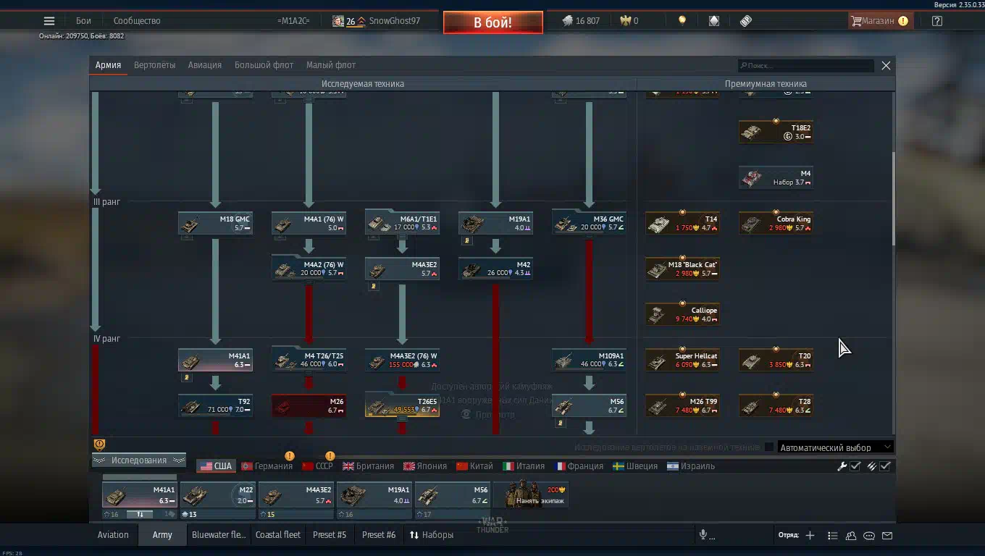985x556 pixels.
Task: Select the Coastal fleet preset tab
Action: (x=278, y=535)
